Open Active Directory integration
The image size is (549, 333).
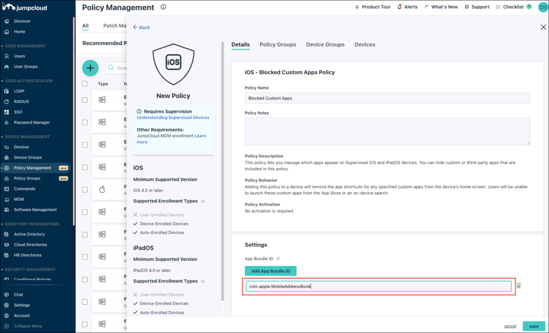click(x=29, y=234)
